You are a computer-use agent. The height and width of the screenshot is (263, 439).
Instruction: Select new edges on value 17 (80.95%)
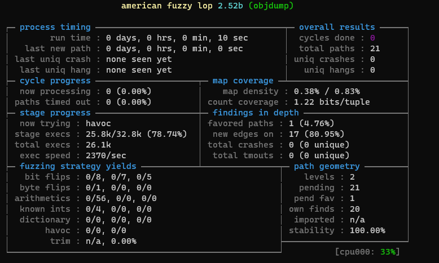pyautogui.click(x=317, y=134)
